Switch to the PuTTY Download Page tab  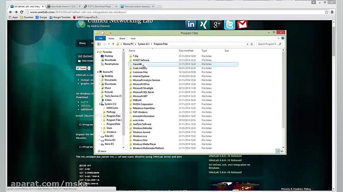[100, 6]
